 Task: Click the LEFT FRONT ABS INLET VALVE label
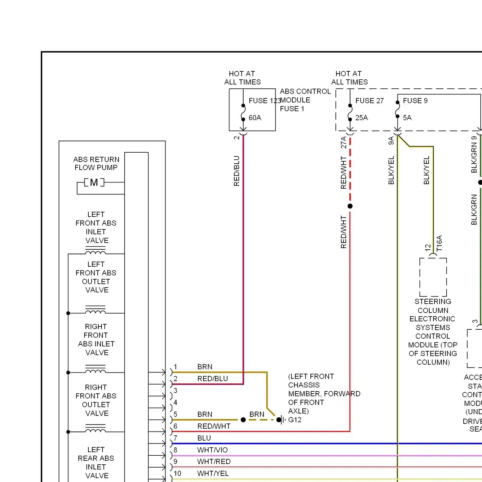click(x=96, y=227)
